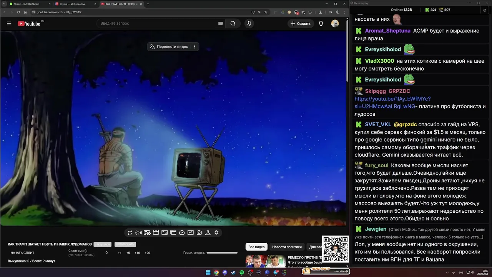Click the split minutes value 0 field
Screen dimensions: 492x277
tap(106, 253)
